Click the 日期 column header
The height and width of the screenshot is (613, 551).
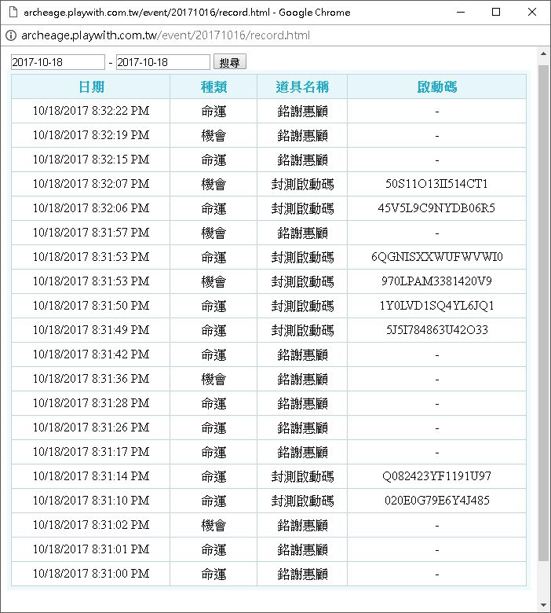click(x=91, y=86)
